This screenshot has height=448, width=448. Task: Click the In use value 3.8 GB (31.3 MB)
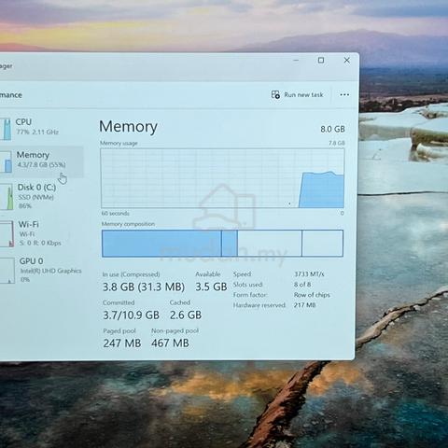click(144, 287)
